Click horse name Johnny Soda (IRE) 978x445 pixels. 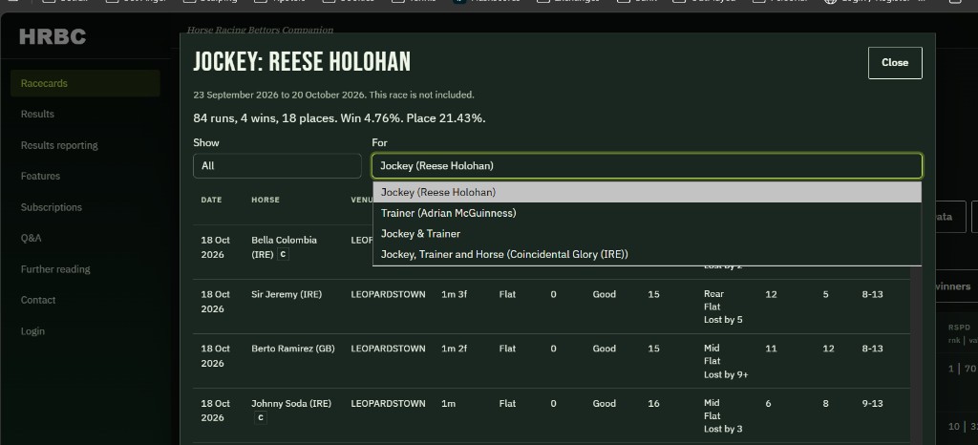tap(291, 403)
